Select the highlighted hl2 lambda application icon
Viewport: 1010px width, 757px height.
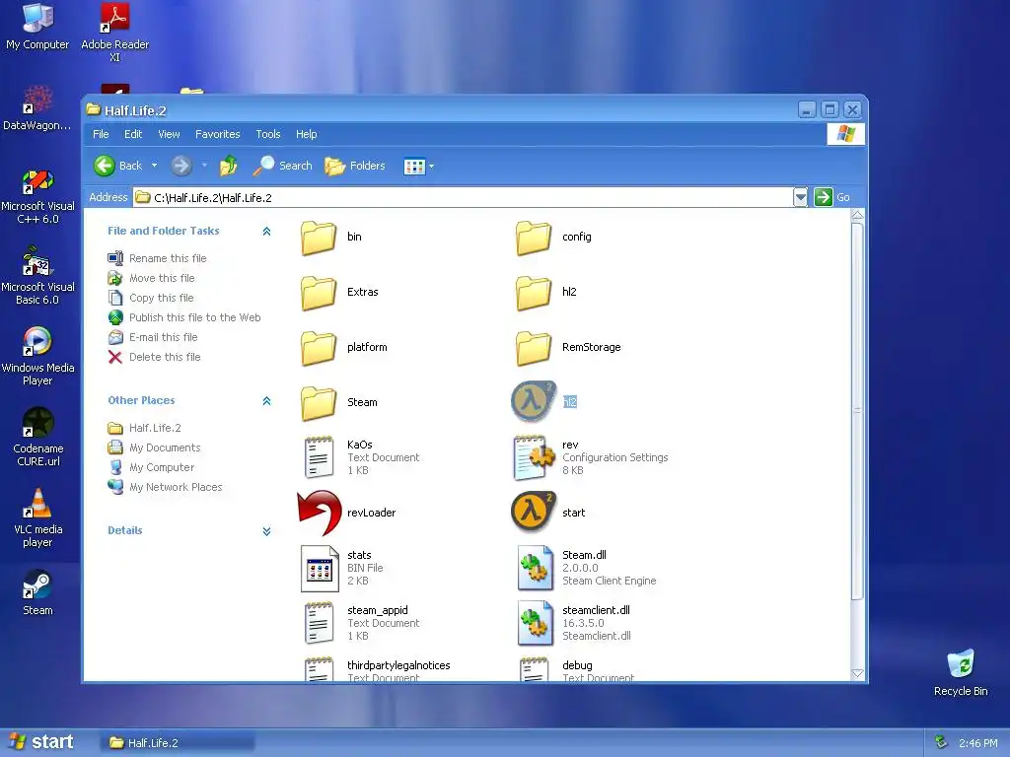[534, 402]
